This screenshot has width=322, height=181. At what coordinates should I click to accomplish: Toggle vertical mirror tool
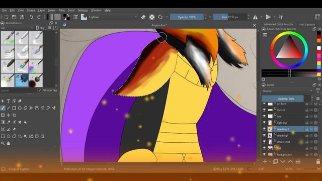pos(268,17)
